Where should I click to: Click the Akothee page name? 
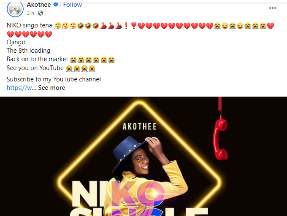click(39, 5)
